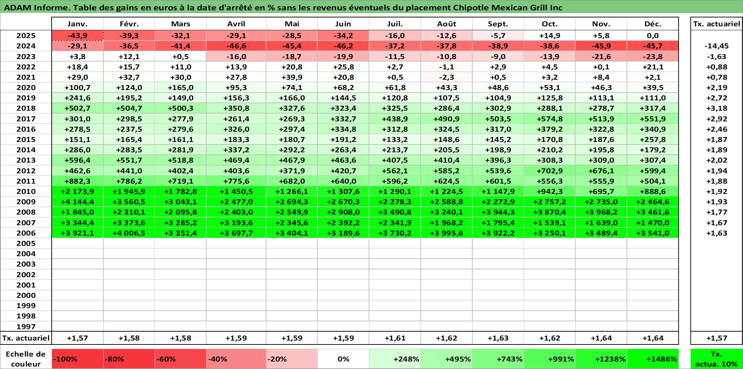Select the +3 373,6 cell in 2007 row
743x369 pixels.
(x=129, y=223)
